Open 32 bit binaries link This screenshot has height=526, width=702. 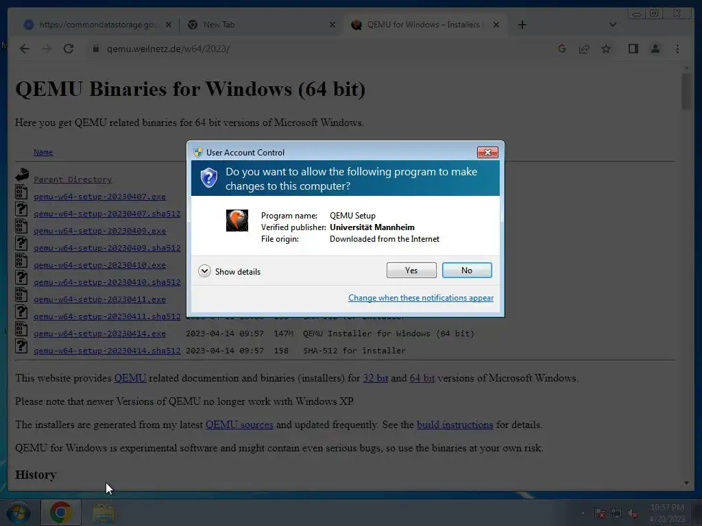(375, 378)
